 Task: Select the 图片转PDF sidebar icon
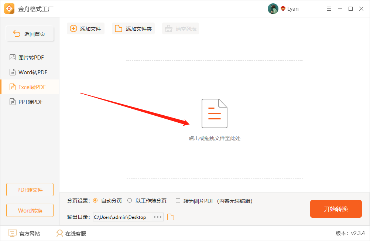[13, 57]
